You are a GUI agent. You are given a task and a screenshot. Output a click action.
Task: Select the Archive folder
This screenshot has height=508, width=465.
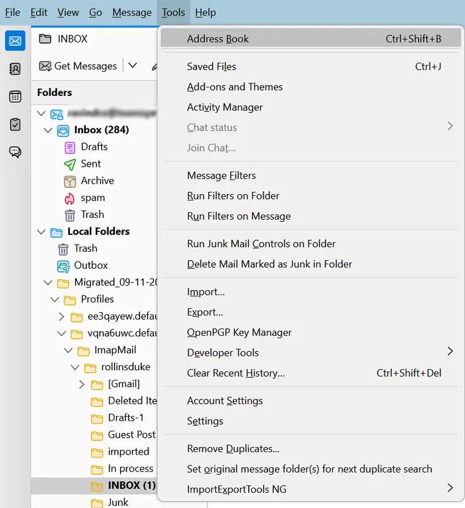pos(97,181)
